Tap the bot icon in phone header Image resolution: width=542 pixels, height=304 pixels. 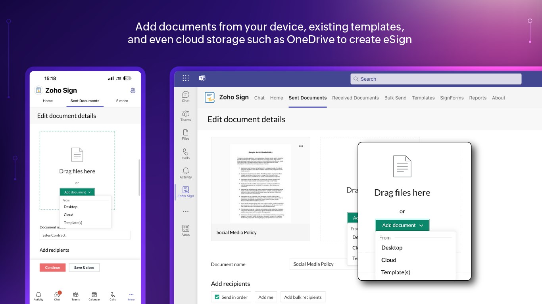[x=133, y=90]
